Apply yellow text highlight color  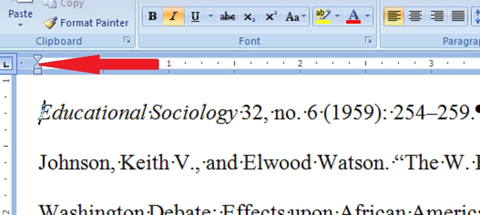(x=323, y=16)
